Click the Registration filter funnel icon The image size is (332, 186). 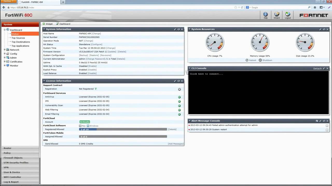coord(96,89)
